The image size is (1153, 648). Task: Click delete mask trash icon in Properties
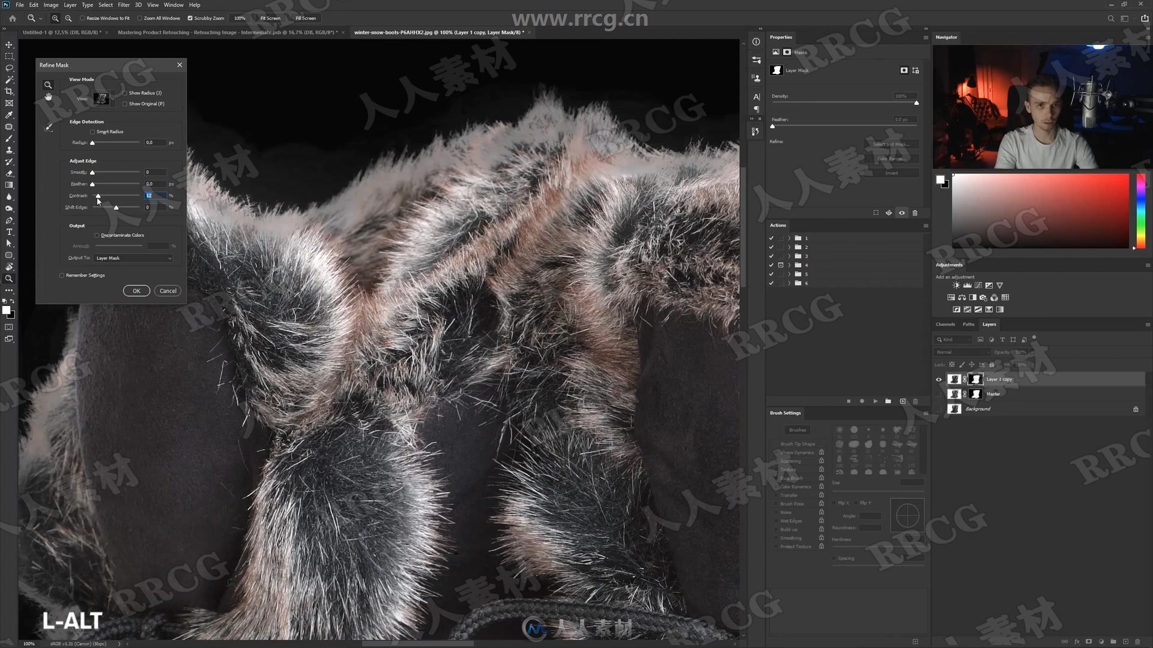point(915,213)
